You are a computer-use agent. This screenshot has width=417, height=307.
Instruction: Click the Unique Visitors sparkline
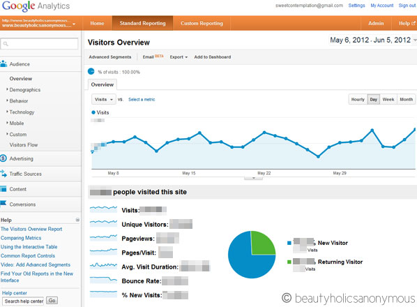click(103, 223)
